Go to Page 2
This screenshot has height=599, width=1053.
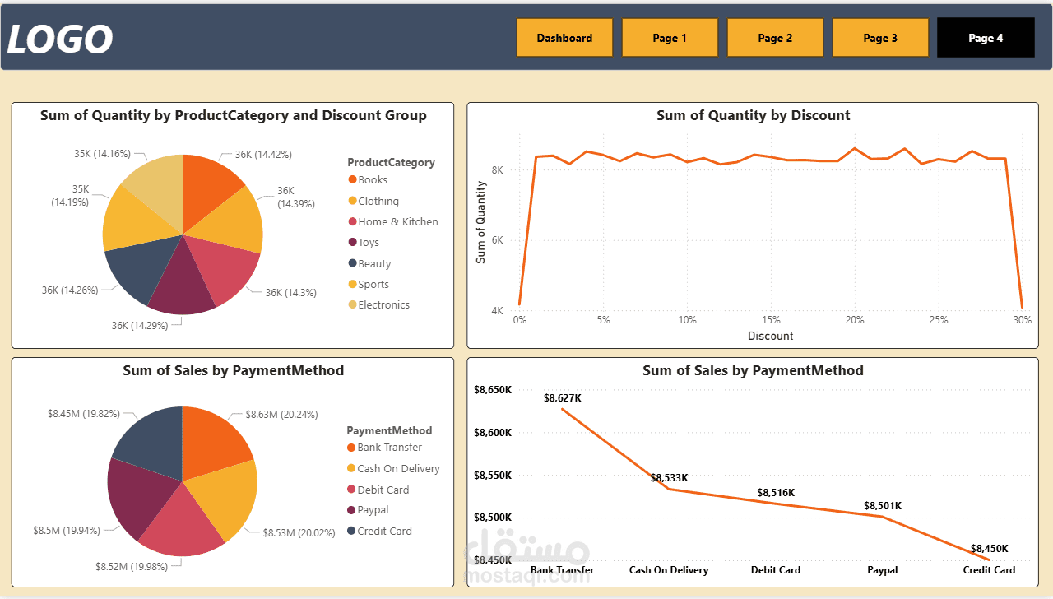coord(775,38)
